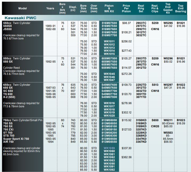Click the Kawasaki PWC section heading
The height and width of the screenshot is (172, 191).
coord(21,18)
